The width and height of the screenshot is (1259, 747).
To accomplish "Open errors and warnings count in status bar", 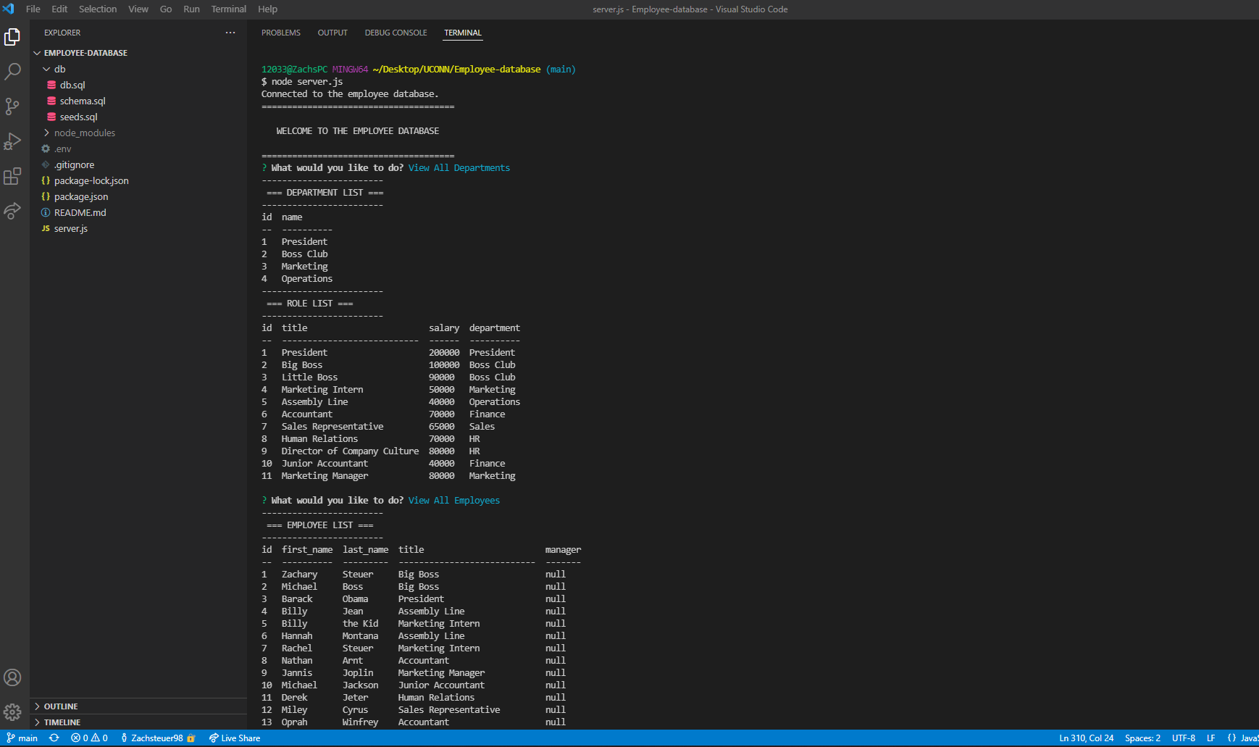I will (x=90, y=738).
